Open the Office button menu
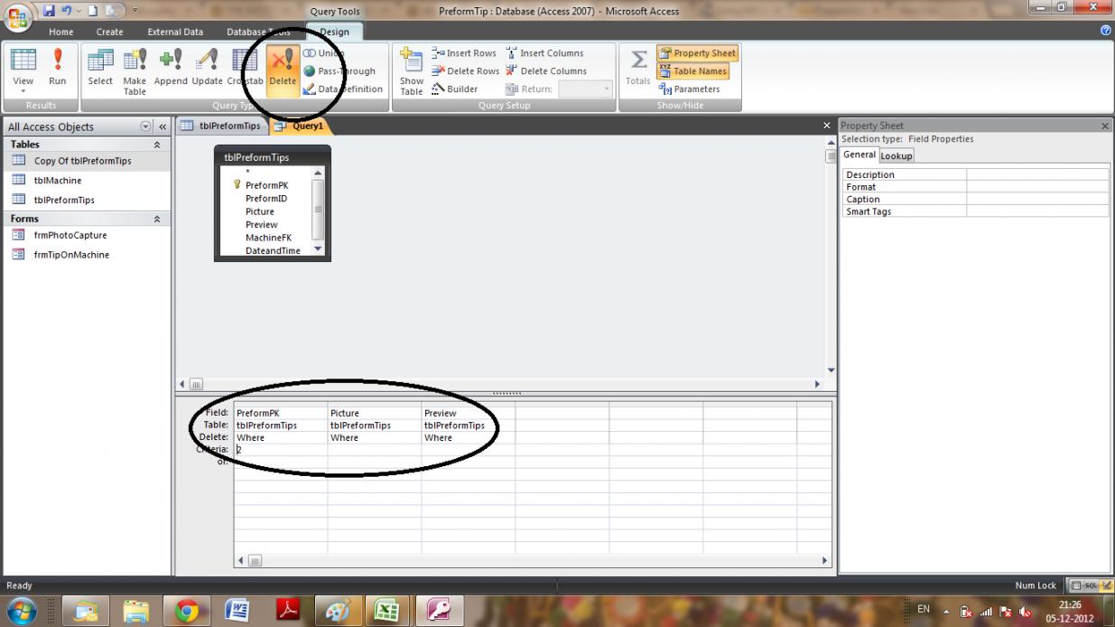 [x=17, y=17]
